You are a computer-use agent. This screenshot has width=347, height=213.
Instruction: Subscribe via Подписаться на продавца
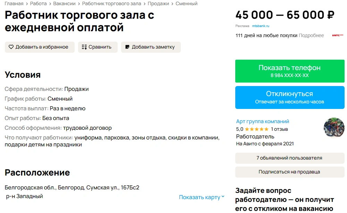[x=289, y=172]
